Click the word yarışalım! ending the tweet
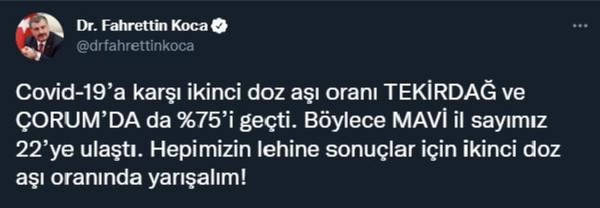The width and height of the screenshot is (600, 208). tap(197, 179)
